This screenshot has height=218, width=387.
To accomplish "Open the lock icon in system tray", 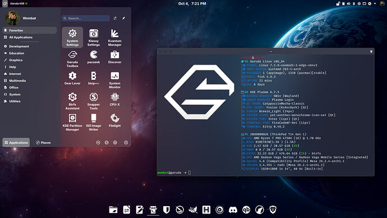I will point(338,4).
